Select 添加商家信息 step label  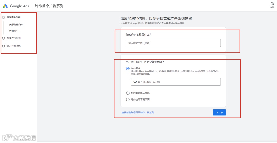(13, 17)
